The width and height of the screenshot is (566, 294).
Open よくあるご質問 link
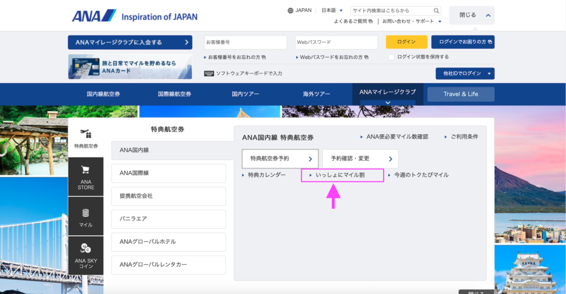point(353,22)
